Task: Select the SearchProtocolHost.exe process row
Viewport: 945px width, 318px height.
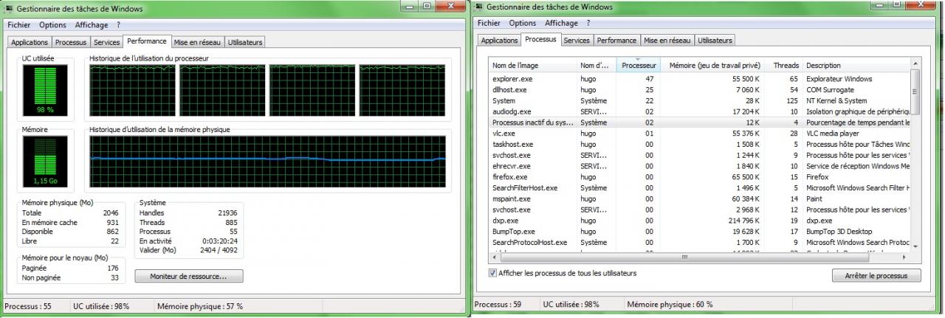Action: [699, 242]
